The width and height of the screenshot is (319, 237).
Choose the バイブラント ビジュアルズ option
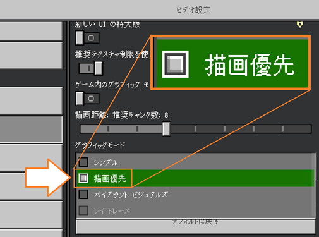tap(195, 195)
